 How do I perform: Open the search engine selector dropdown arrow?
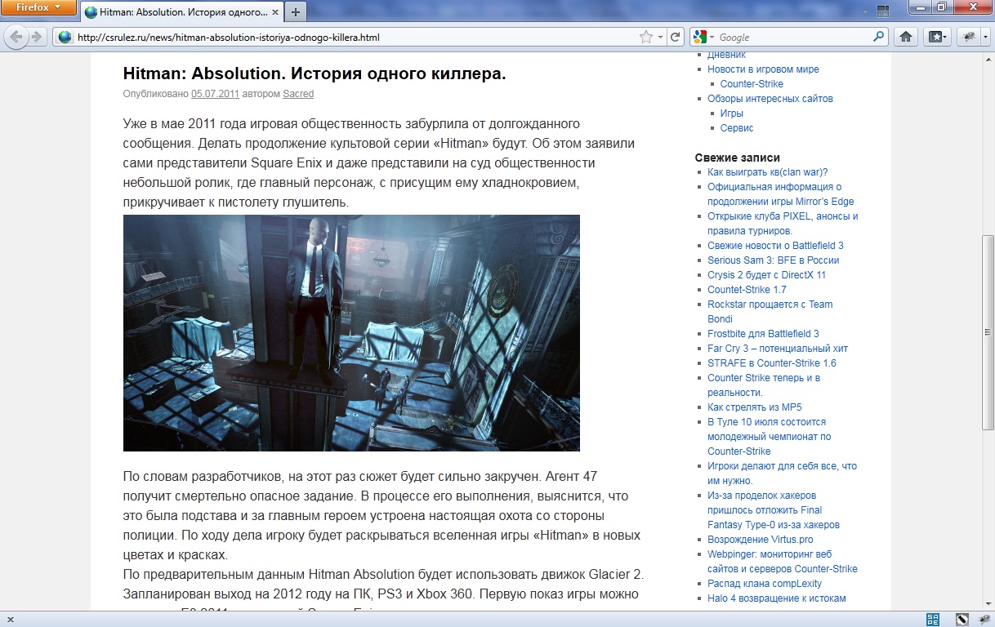tap(712, 38)
